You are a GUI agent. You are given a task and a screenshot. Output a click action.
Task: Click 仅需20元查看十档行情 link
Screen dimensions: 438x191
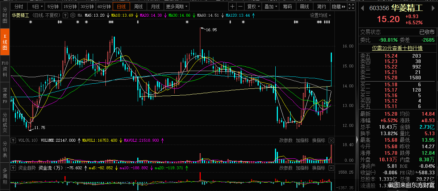click(397, 48)
